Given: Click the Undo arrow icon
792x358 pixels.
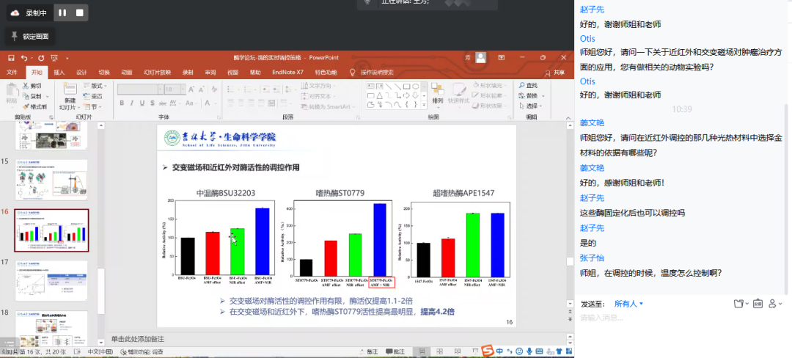Looking at the screenshot, I should tap(24, 58).
